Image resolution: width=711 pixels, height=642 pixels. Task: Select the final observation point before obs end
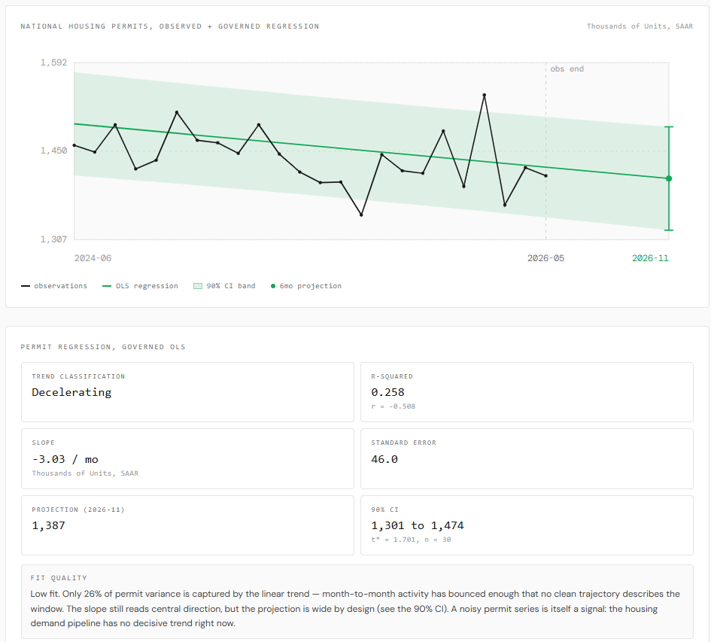[545, 175]
